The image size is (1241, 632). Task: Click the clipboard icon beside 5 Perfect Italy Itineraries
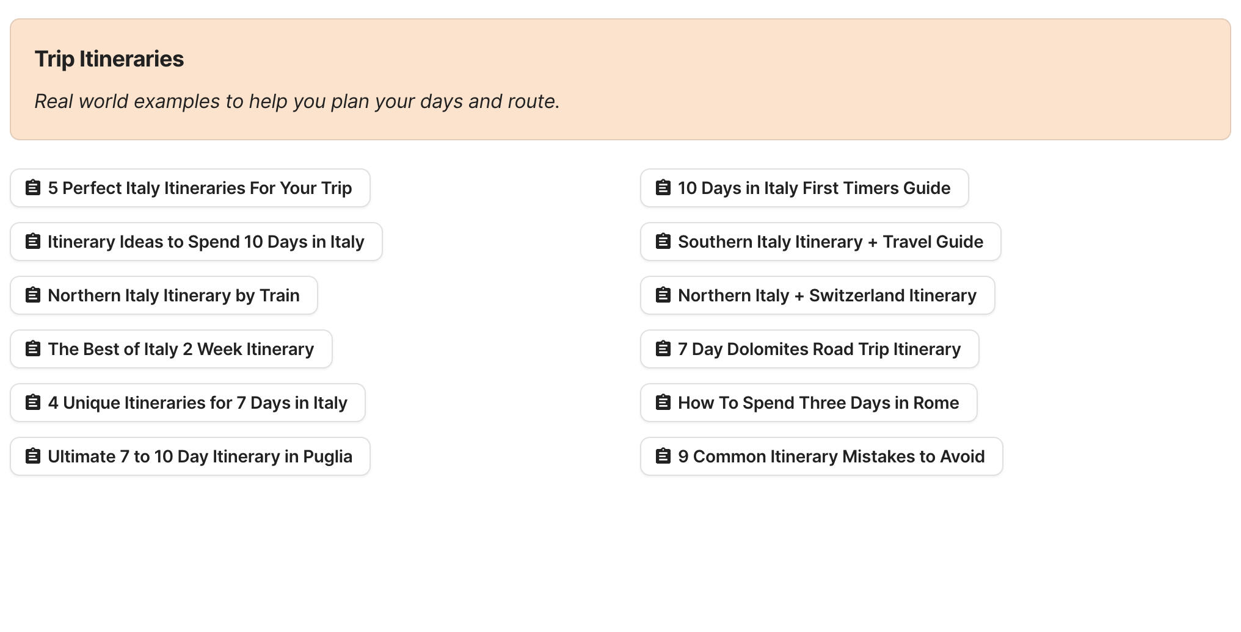point(33,188)
